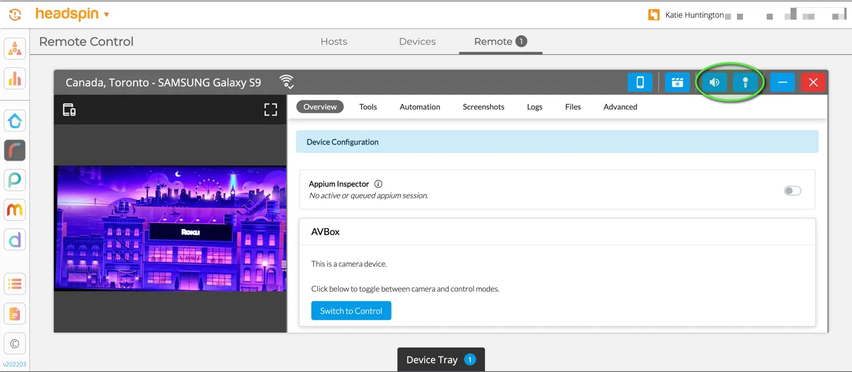
Task: Click the 'This is a camera device.' text
Action: [x=349, y=264]
